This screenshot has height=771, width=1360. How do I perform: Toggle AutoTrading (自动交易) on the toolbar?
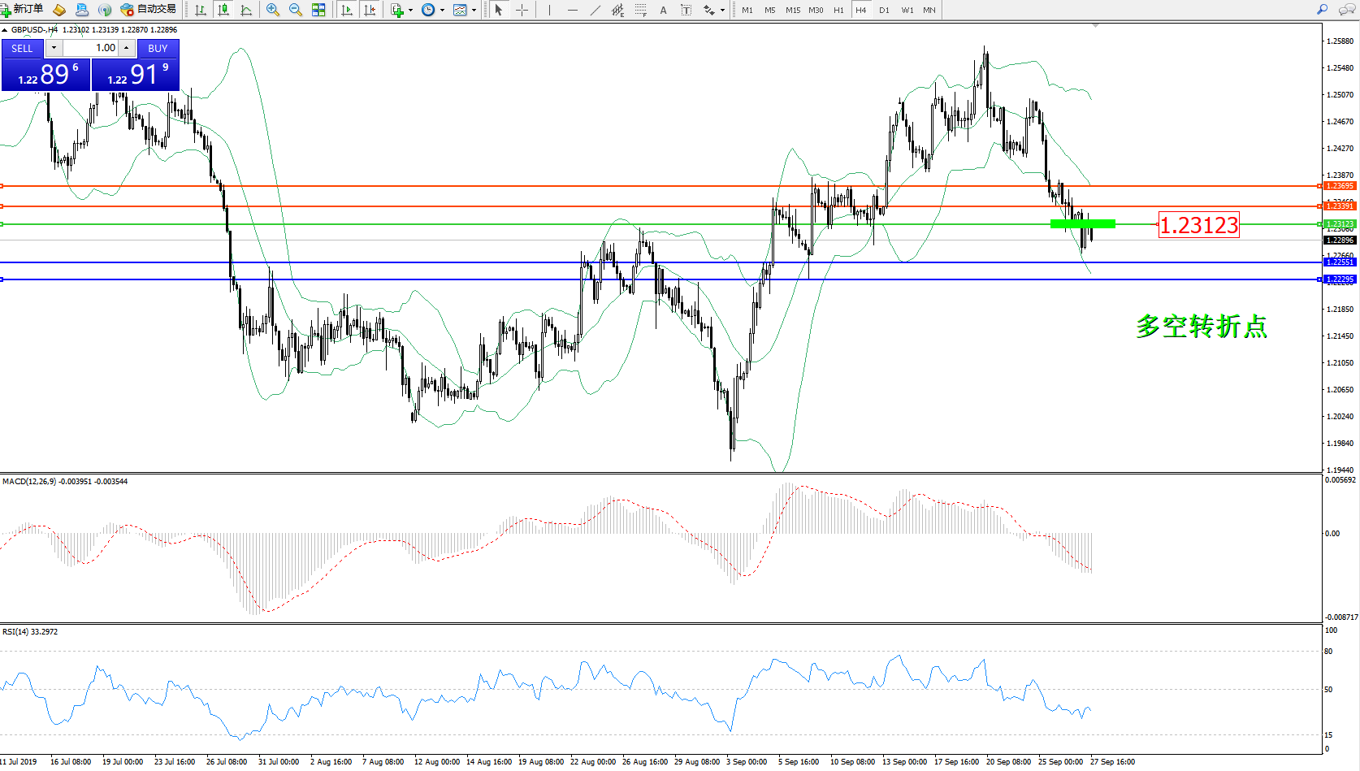click(148, 10)
